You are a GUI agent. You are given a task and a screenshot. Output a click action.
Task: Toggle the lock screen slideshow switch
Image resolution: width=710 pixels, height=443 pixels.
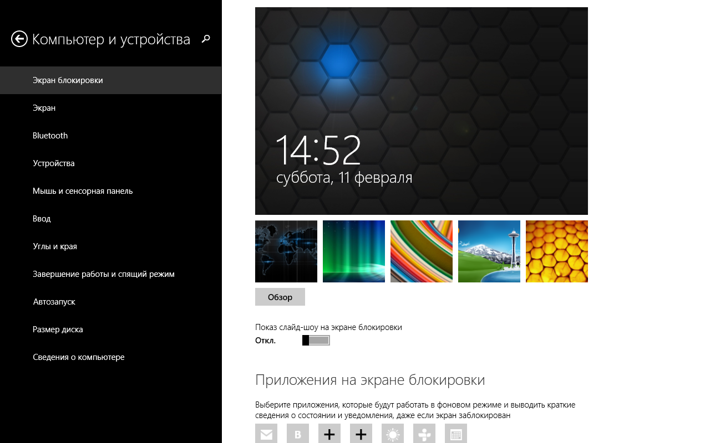click(316, 340)
